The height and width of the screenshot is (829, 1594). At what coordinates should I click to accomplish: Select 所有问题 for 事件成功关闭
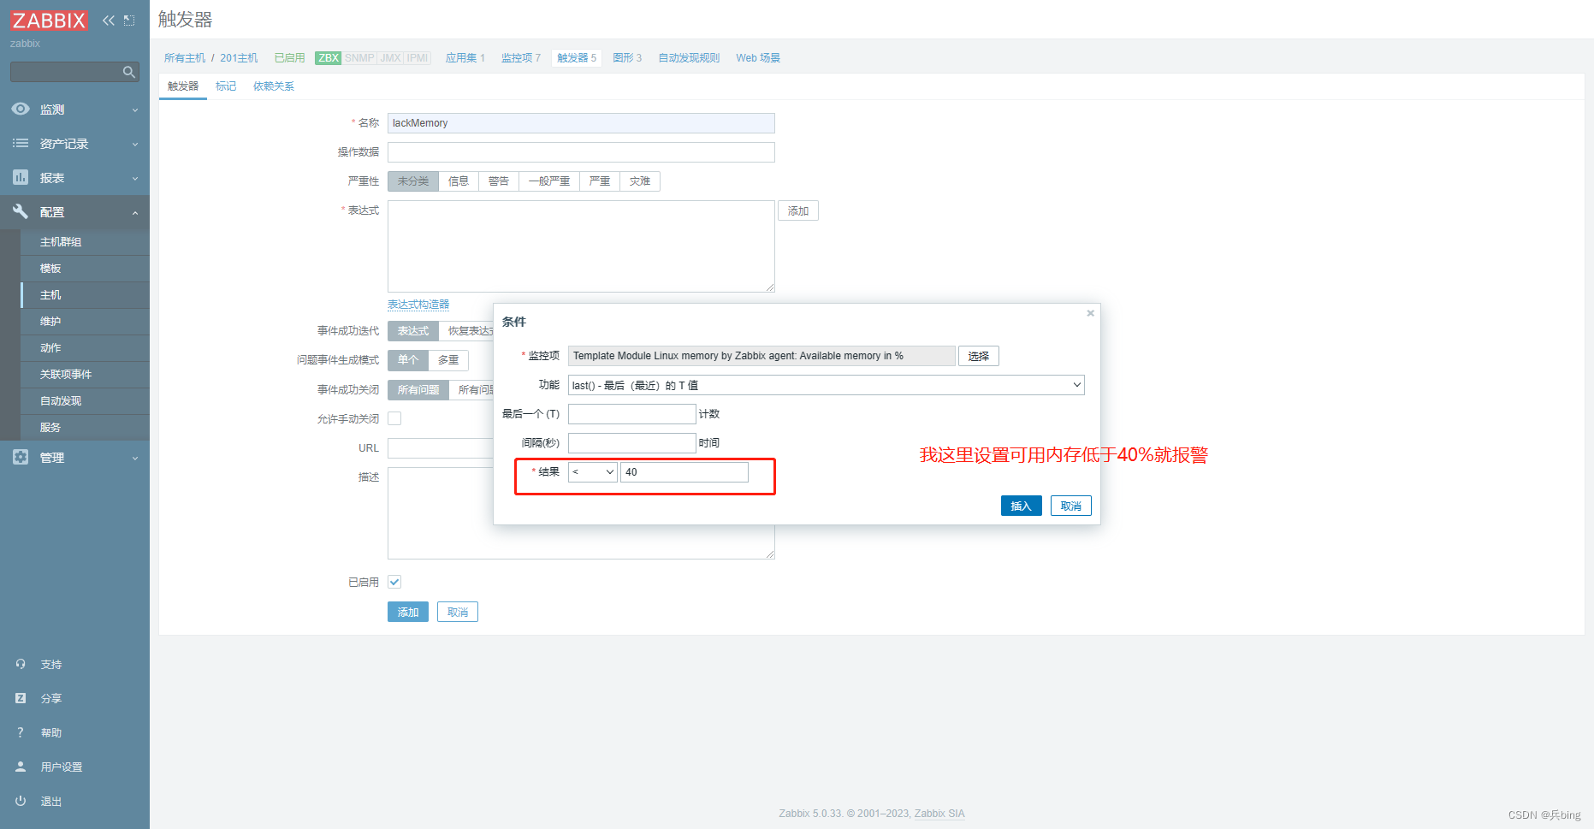pyautogui.click(x=418, y=390)
